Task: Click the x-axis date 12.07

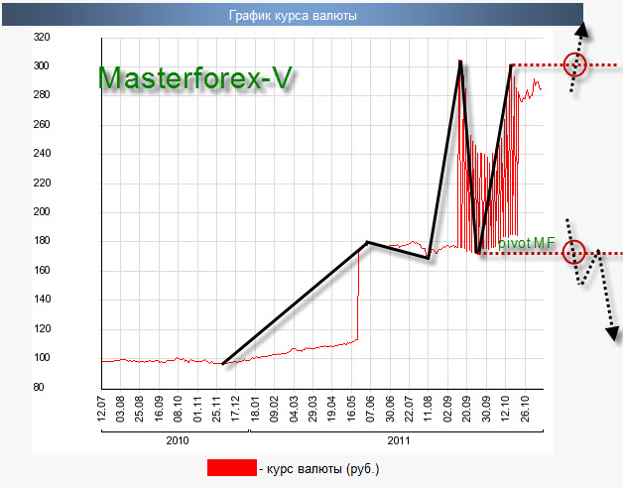Action: pos(101,409)
